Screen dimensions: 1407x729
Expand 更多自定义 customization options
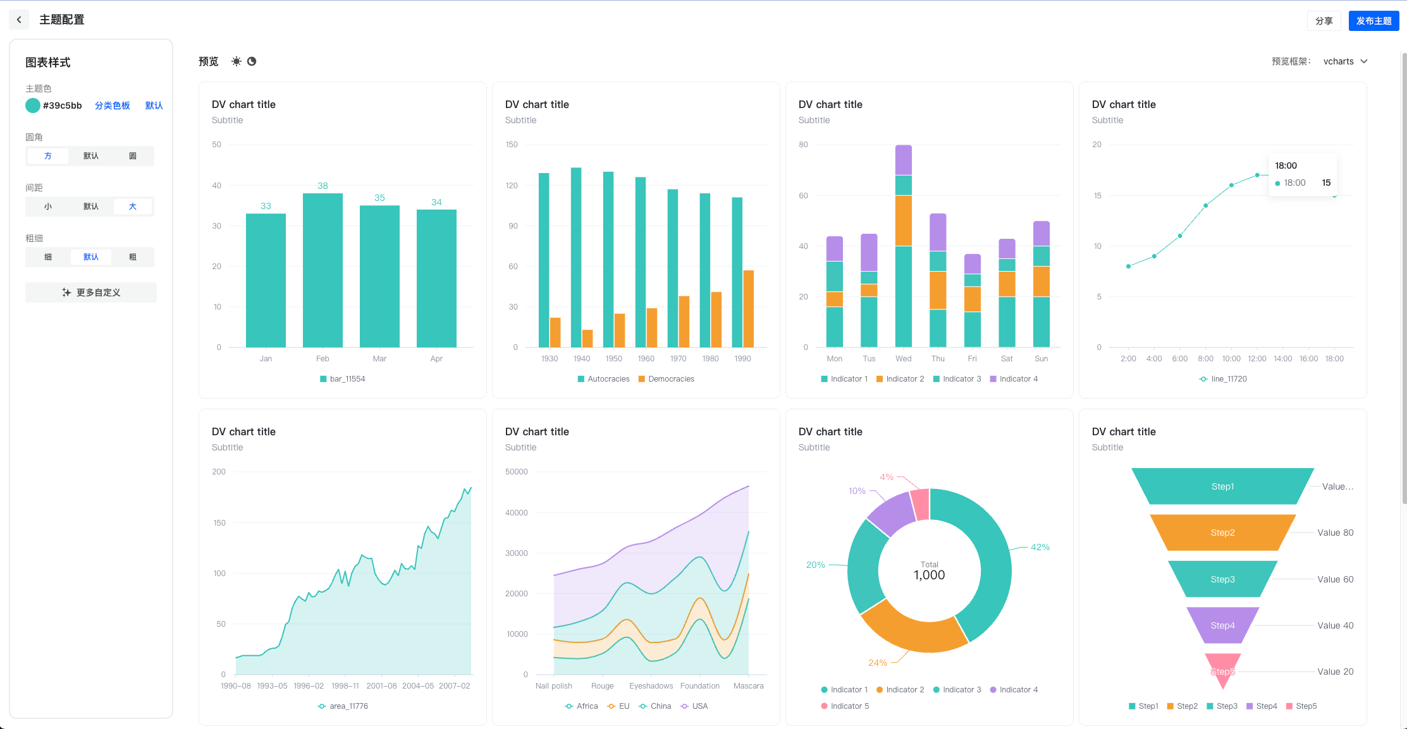click(91, 292)
